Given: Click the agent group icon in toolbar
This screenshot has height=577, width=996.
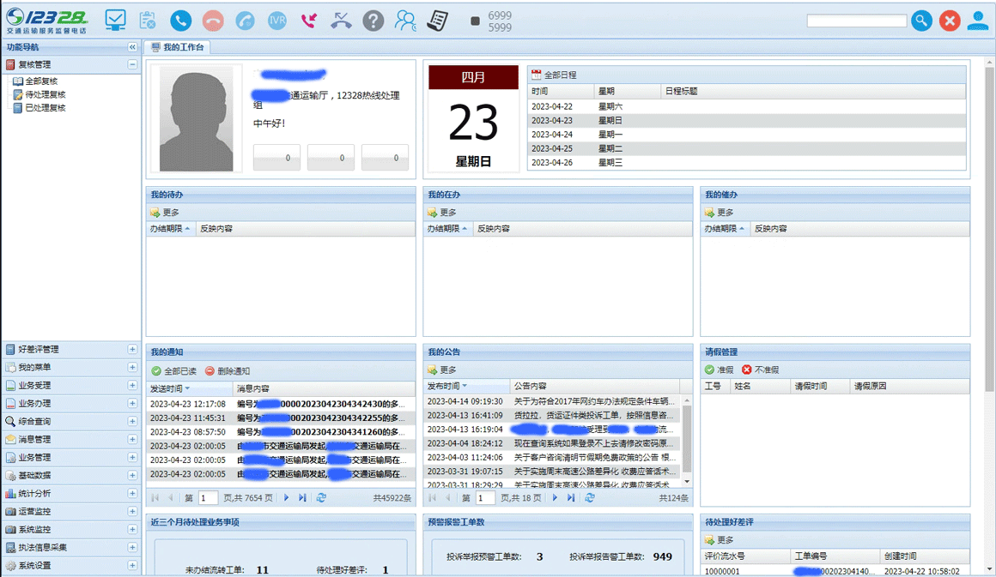Looking at the screenshot, I should [x=404, y=20].
